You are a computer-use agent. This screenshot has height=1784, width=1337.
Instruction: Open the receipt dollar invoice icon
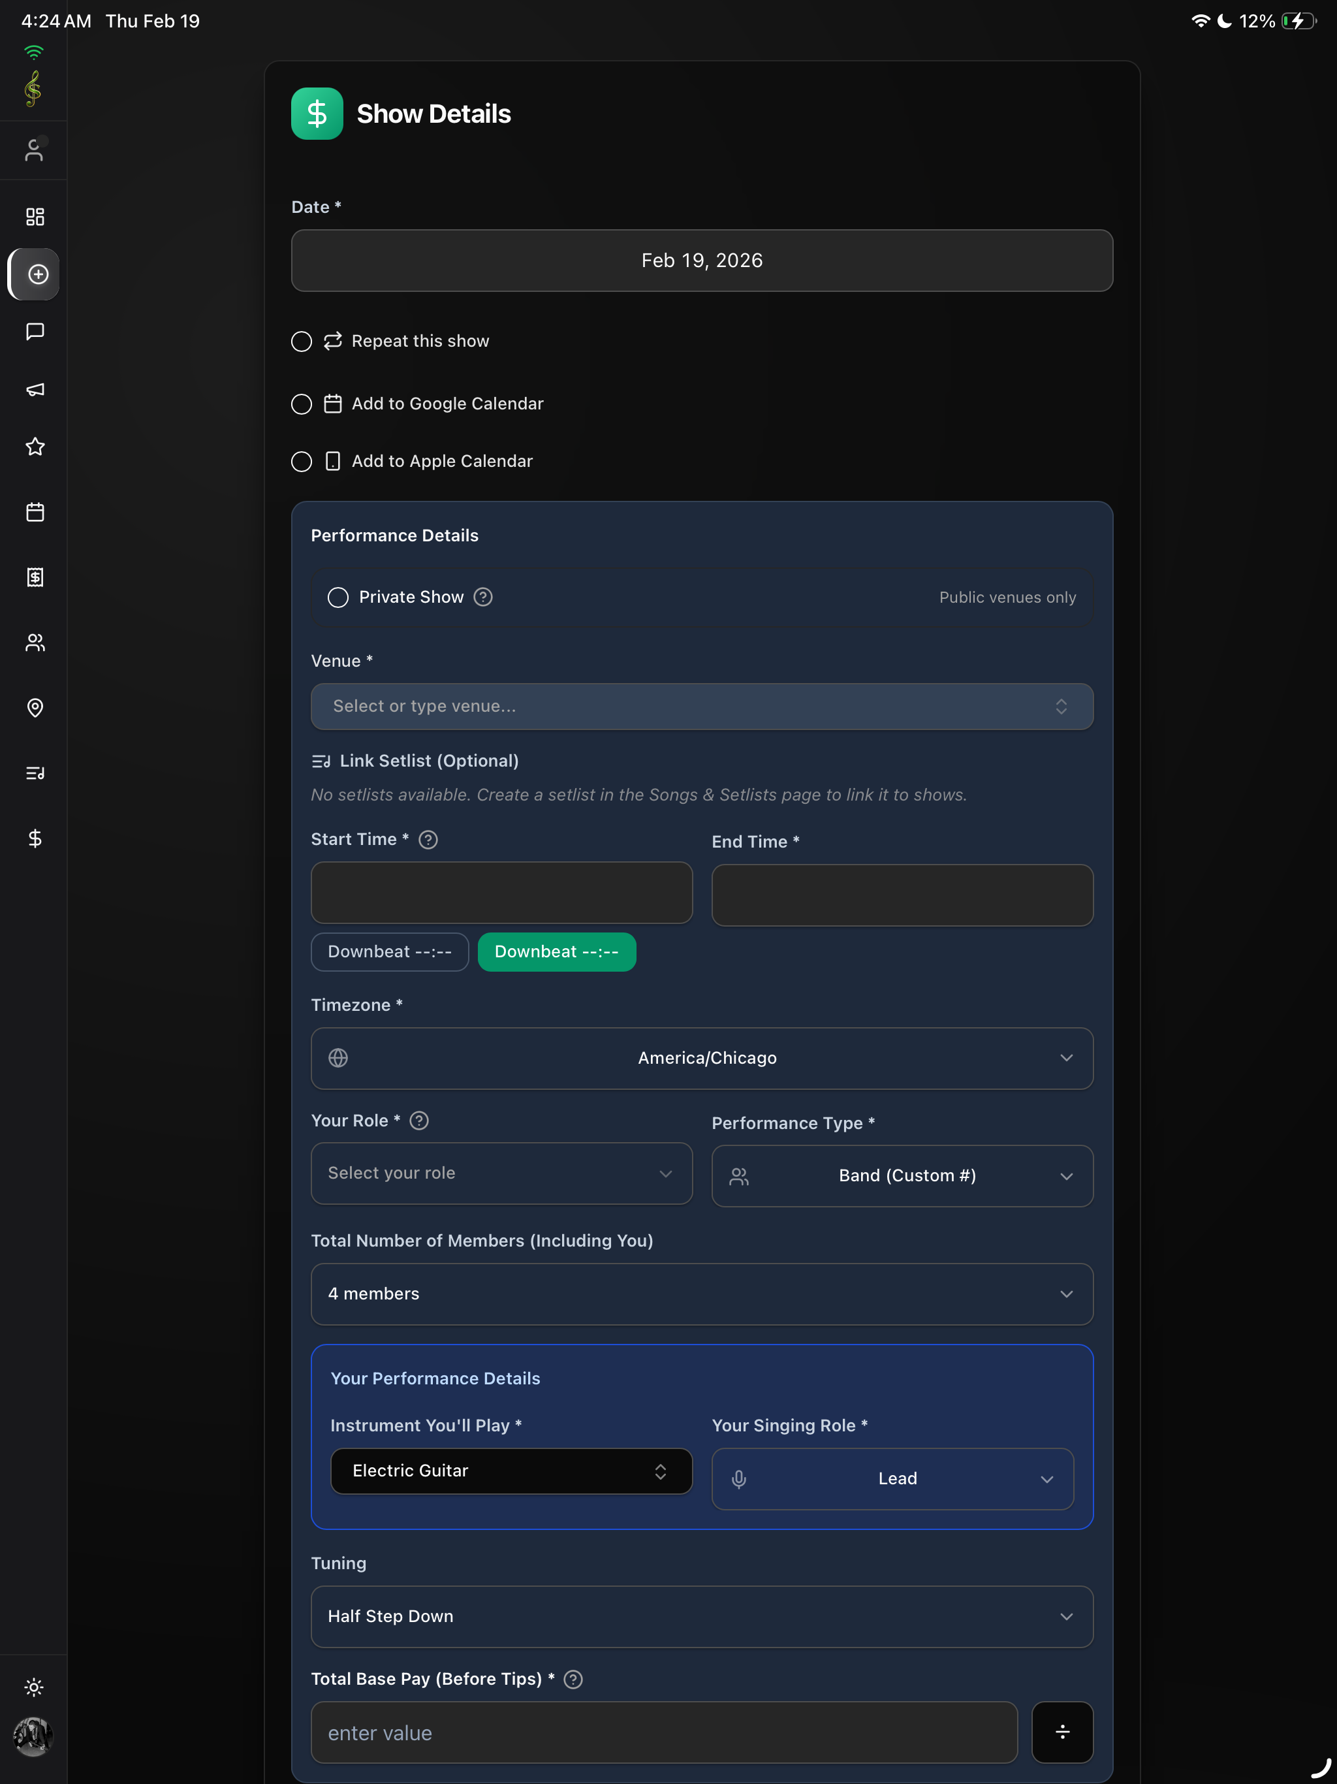(x=35, y=577)
